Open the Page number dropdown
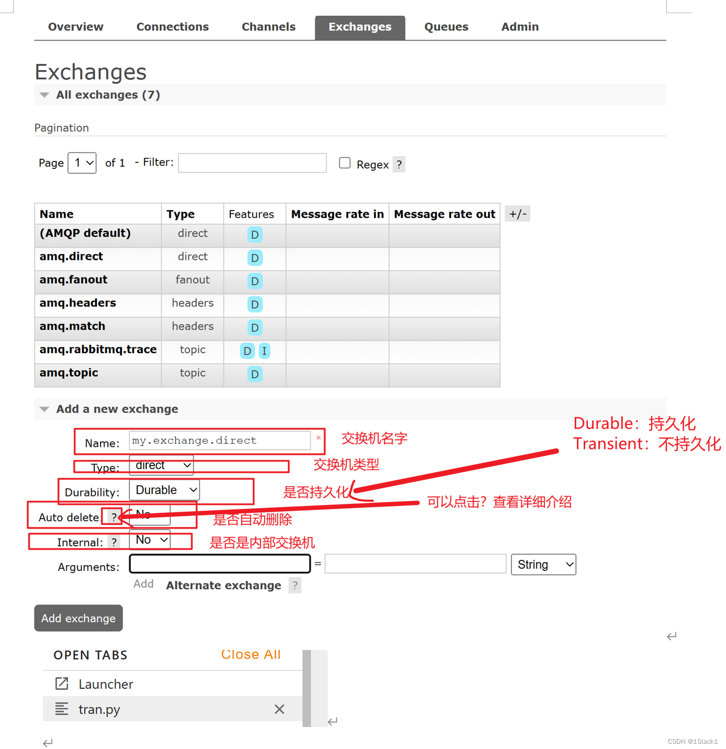Viewport: 726px width, 749px height. (x=82, y=163)
